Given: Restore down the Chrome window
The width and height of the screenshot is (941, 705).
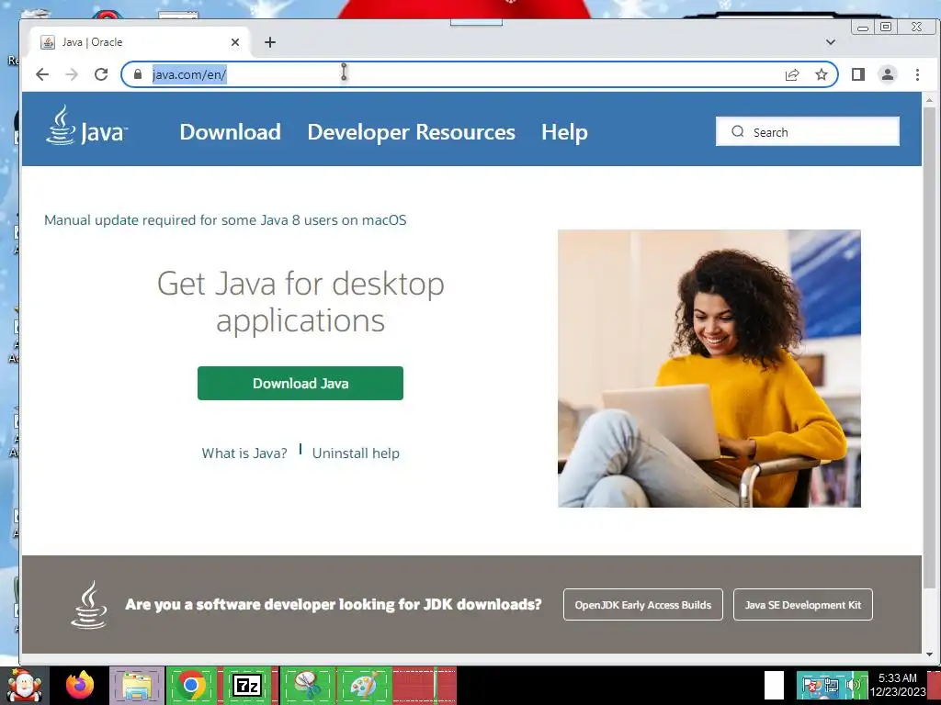Looking at the screenshot, I should pyautogui.click(x=886, y=27).
